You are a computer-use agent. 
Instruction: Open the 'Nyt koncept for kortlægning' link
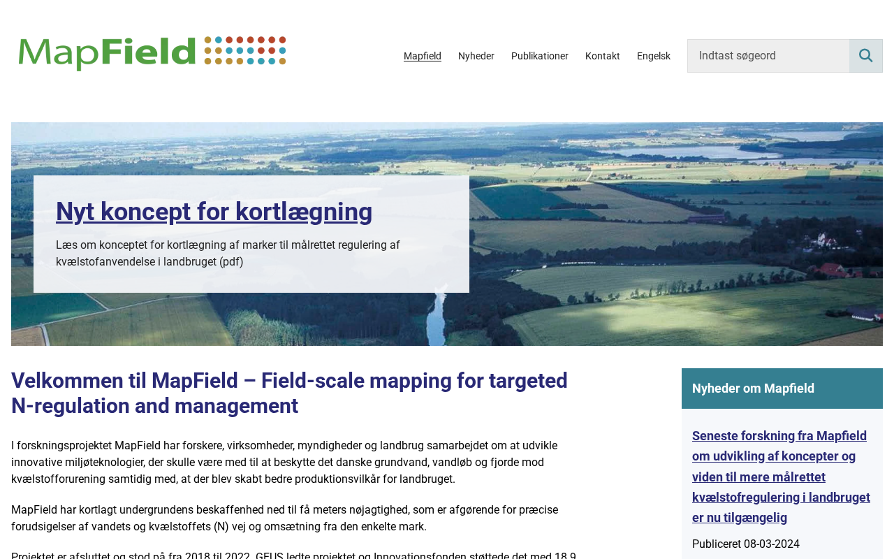pyautogui.click(x=214, y=212)
